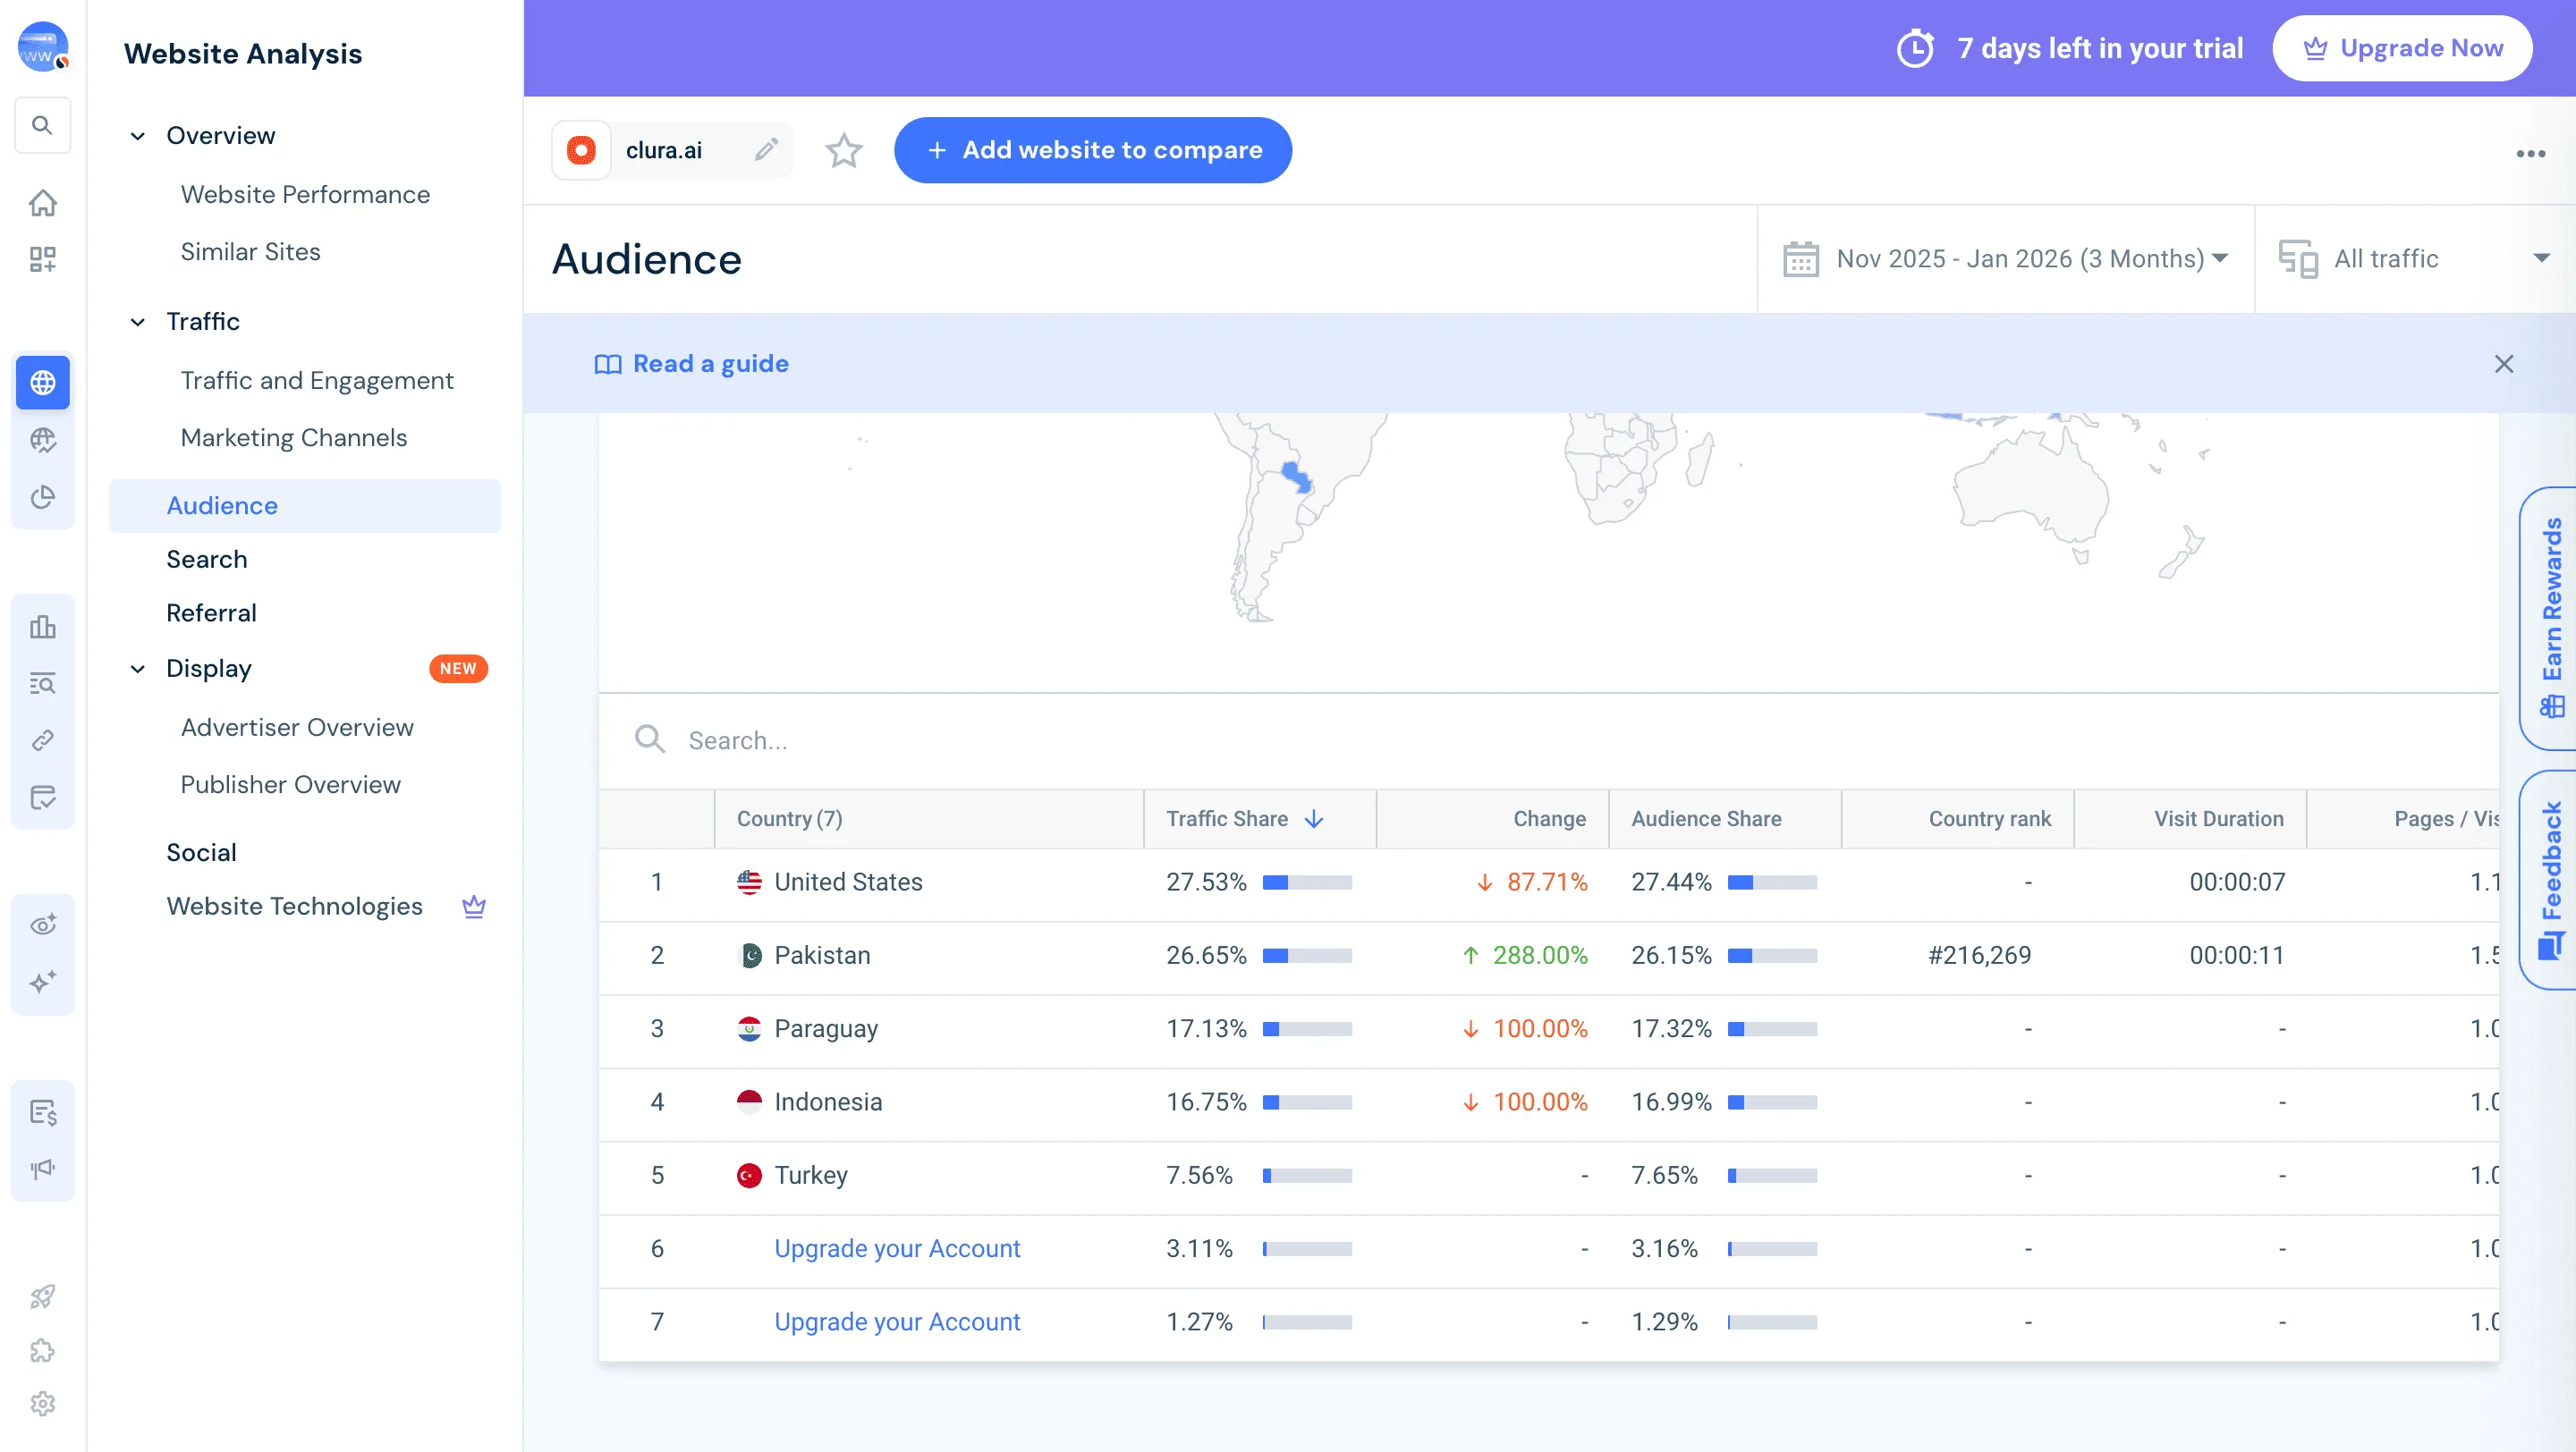
Task: Open the sidebar search icon
Action: (x=43, y=125)
